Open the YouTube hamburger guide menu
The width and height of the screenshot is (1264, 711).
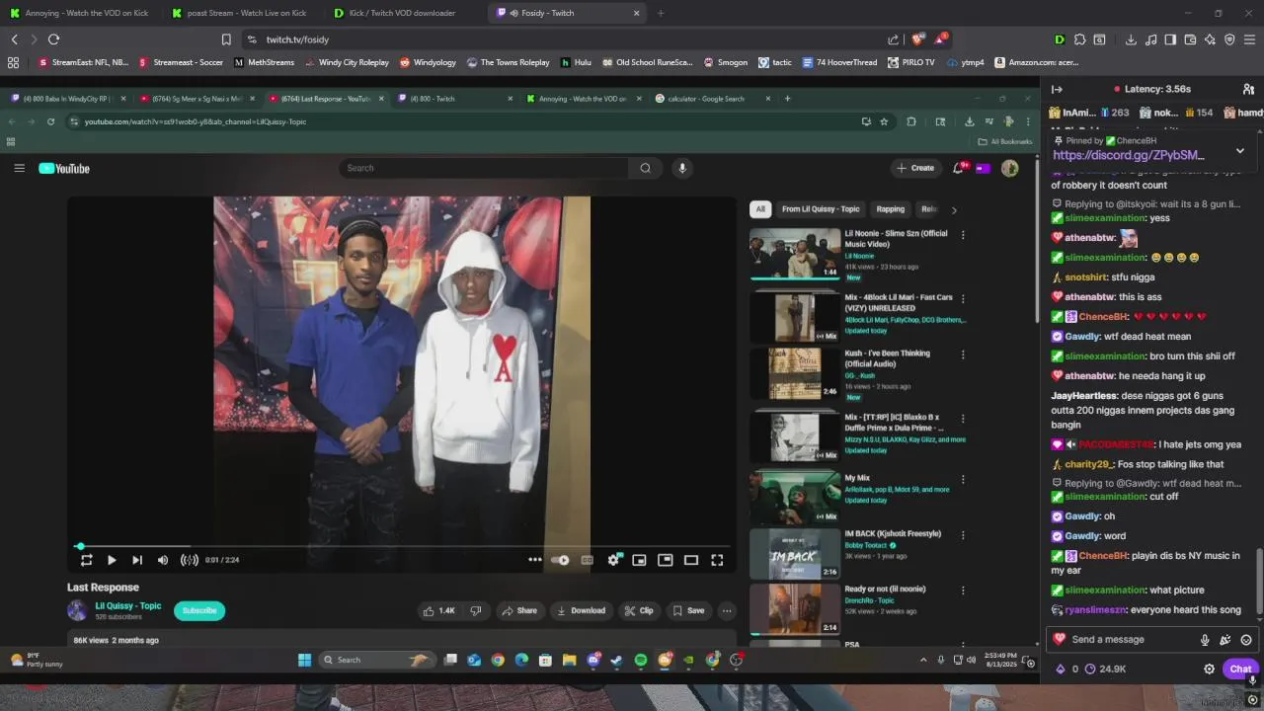[19, 168]
